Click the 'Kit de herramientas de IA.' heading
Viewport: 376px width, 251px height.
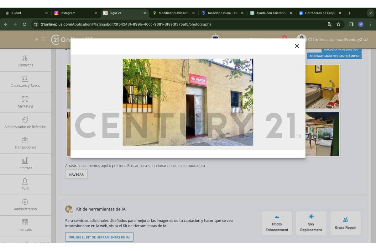pos(101,209)
